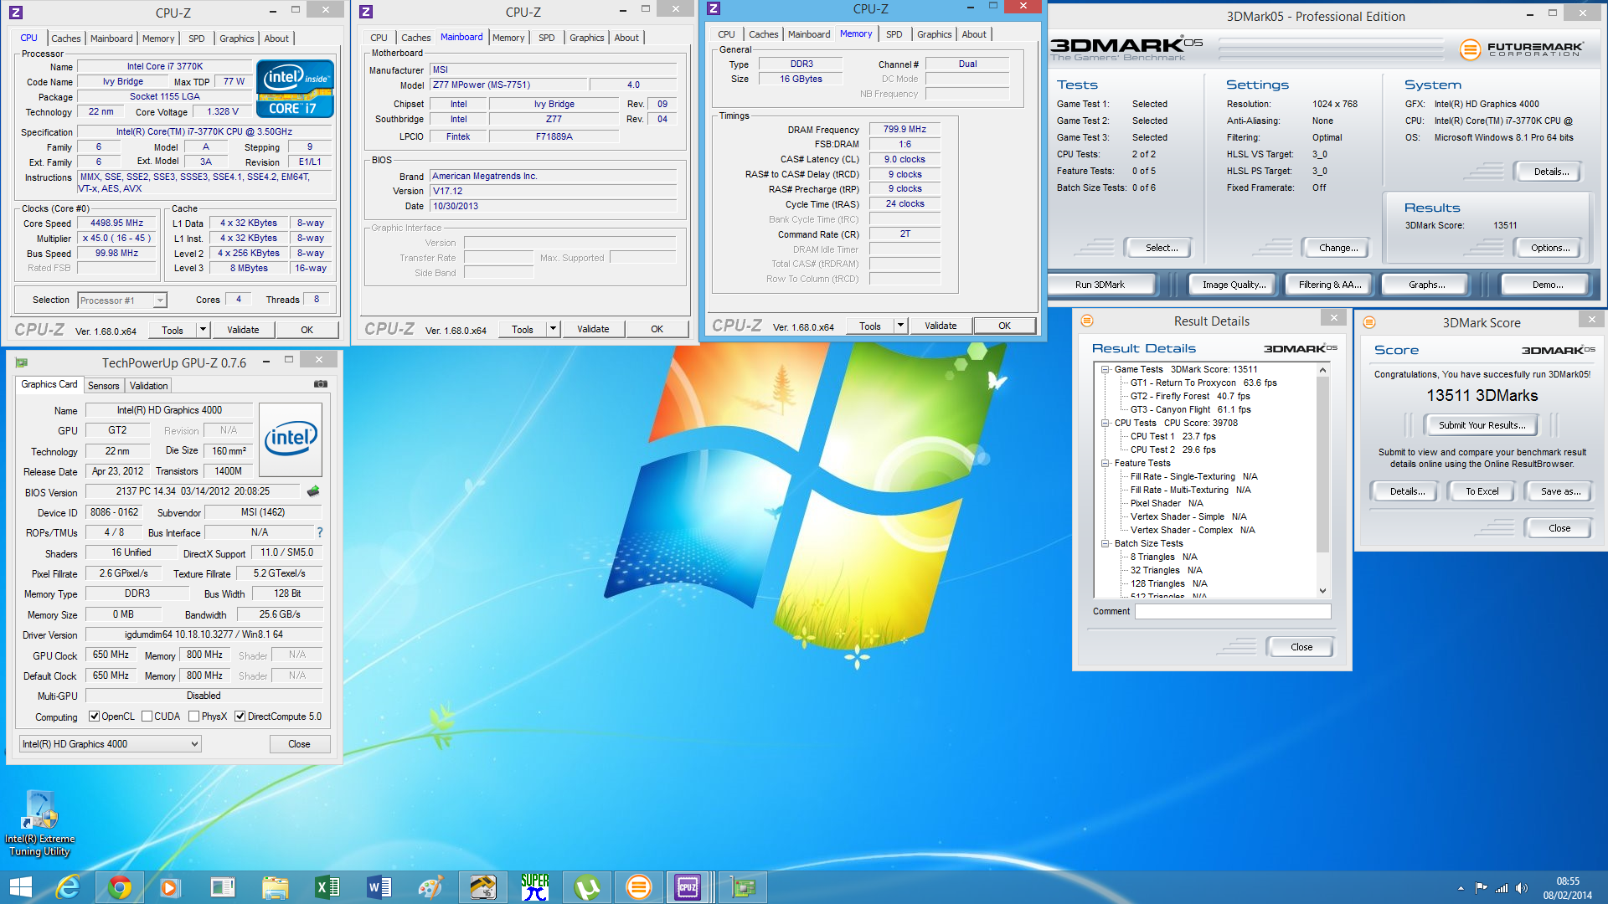The width and height of the screenshot is (1608, 904).
Task: Open uTorrent from the taskbar
Action: point(586,887)
